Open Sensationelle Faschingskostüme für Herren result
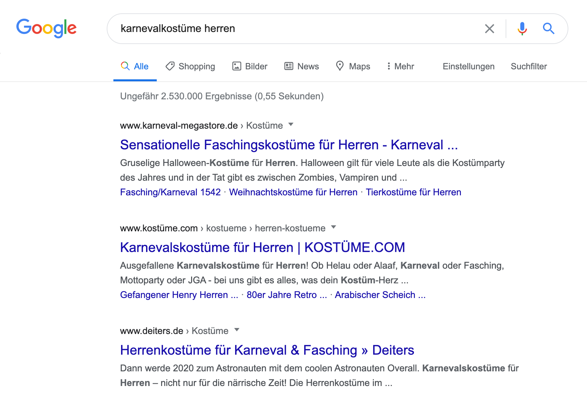 [x=289, y=145]
